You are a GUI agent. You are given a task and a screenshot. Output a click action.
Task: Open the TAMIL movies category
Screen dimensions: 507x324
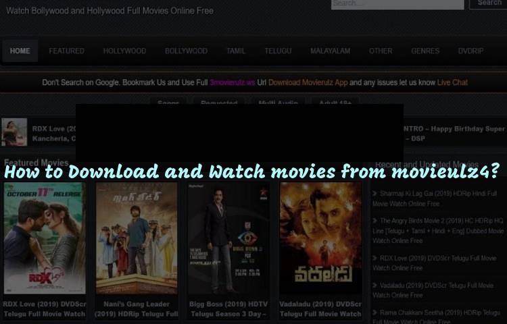pos(236,51)
